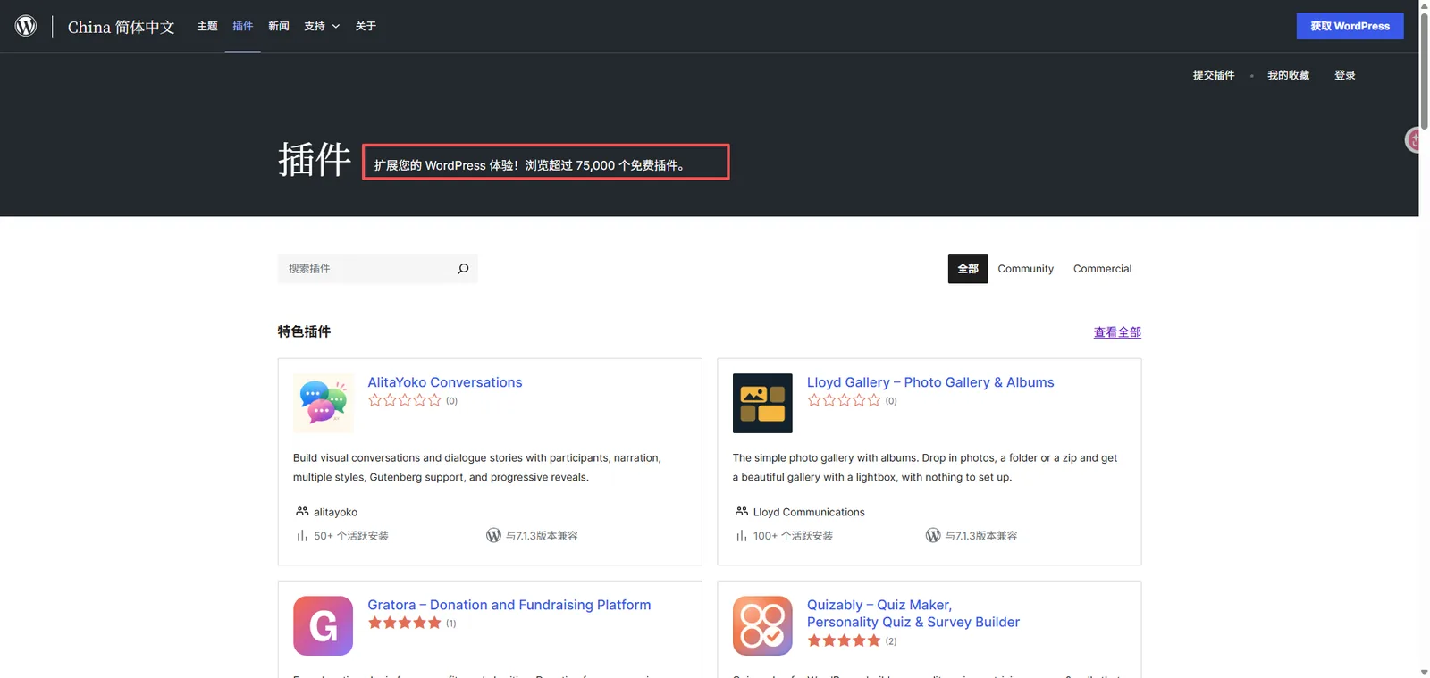
Task: Open Lloyd Gallery – Photo Gallery & Albums link
Action: pos(930,382)
